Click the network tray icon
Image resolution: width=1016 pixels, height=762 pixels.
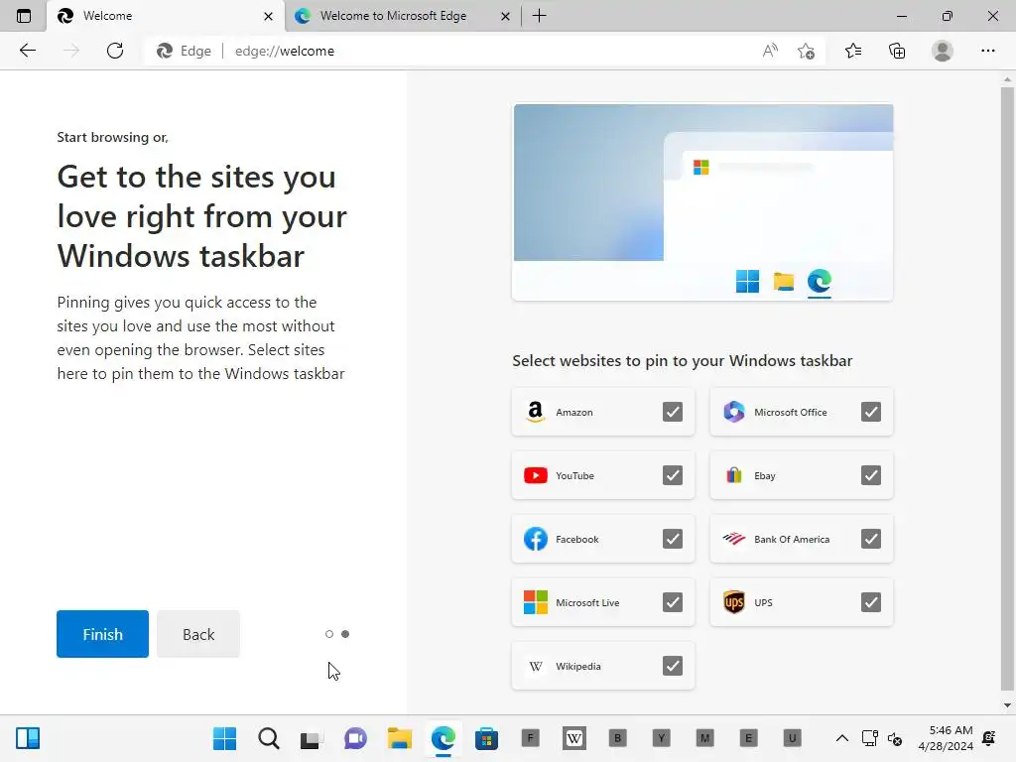coord(869,738)
